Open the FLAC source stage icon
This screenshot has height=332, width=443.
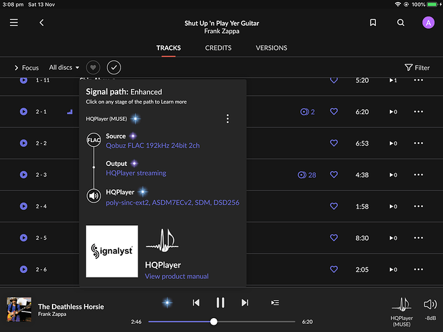coord(94,140)
